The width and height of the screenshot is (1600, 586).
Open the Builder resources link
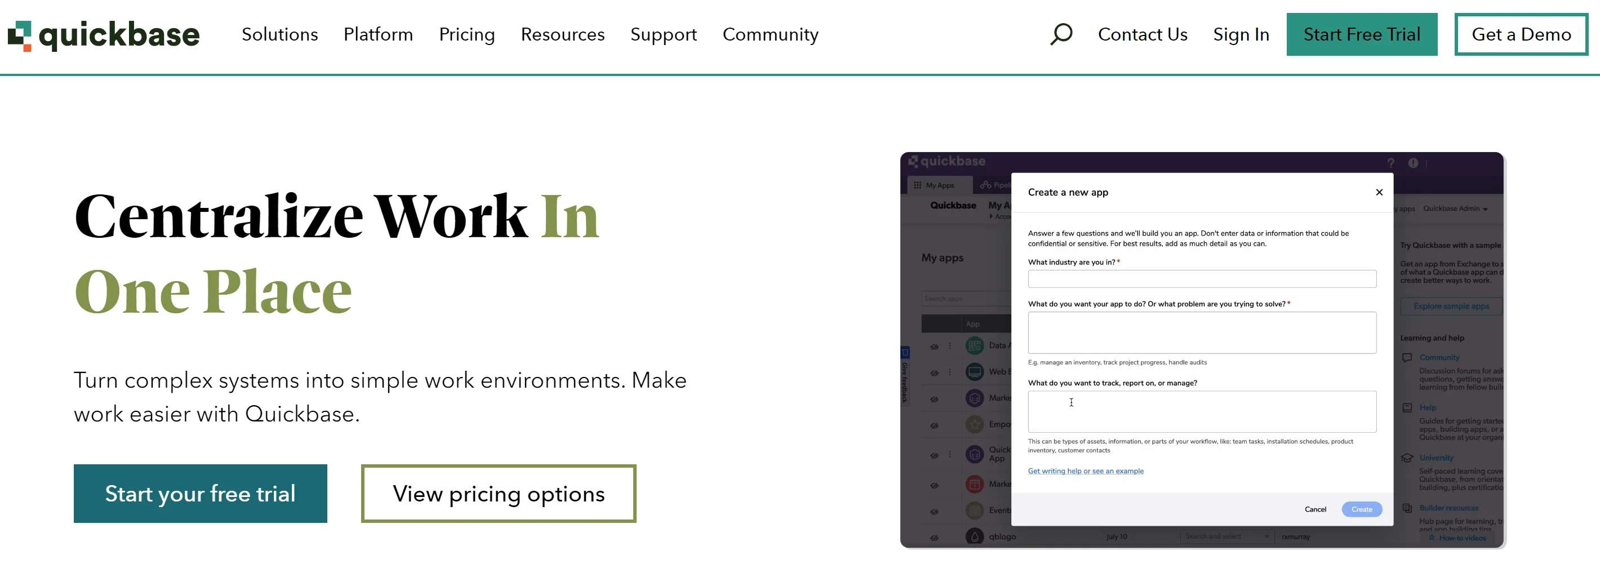point(1448,508)
